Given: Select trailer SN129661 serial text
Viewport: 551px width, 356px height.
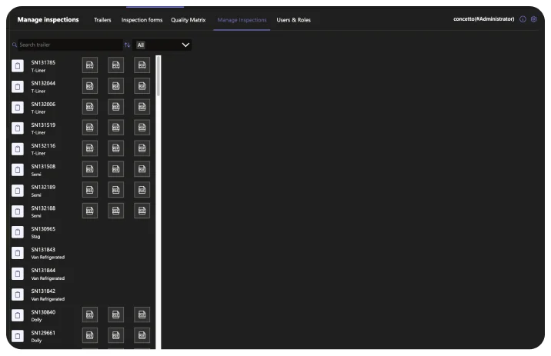Looking at the screenshot, I should pos(43,333).
